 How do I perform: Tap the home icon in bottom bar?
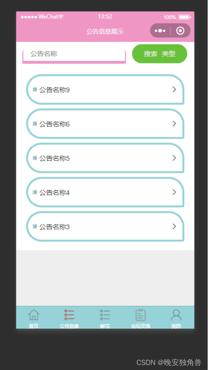[x=34, y=315]
